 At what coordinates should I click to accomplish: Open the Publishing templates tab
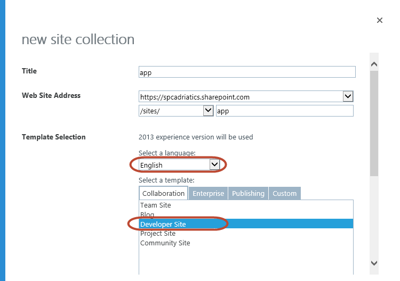(248, 193)
